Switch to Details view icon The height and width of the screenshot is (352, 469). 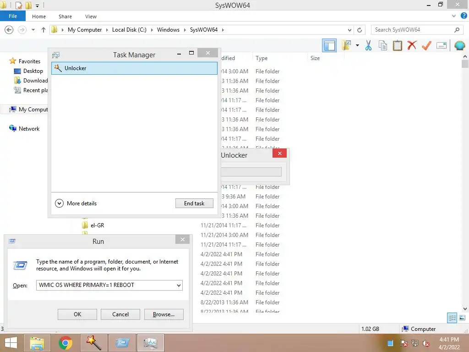[452, 318]
